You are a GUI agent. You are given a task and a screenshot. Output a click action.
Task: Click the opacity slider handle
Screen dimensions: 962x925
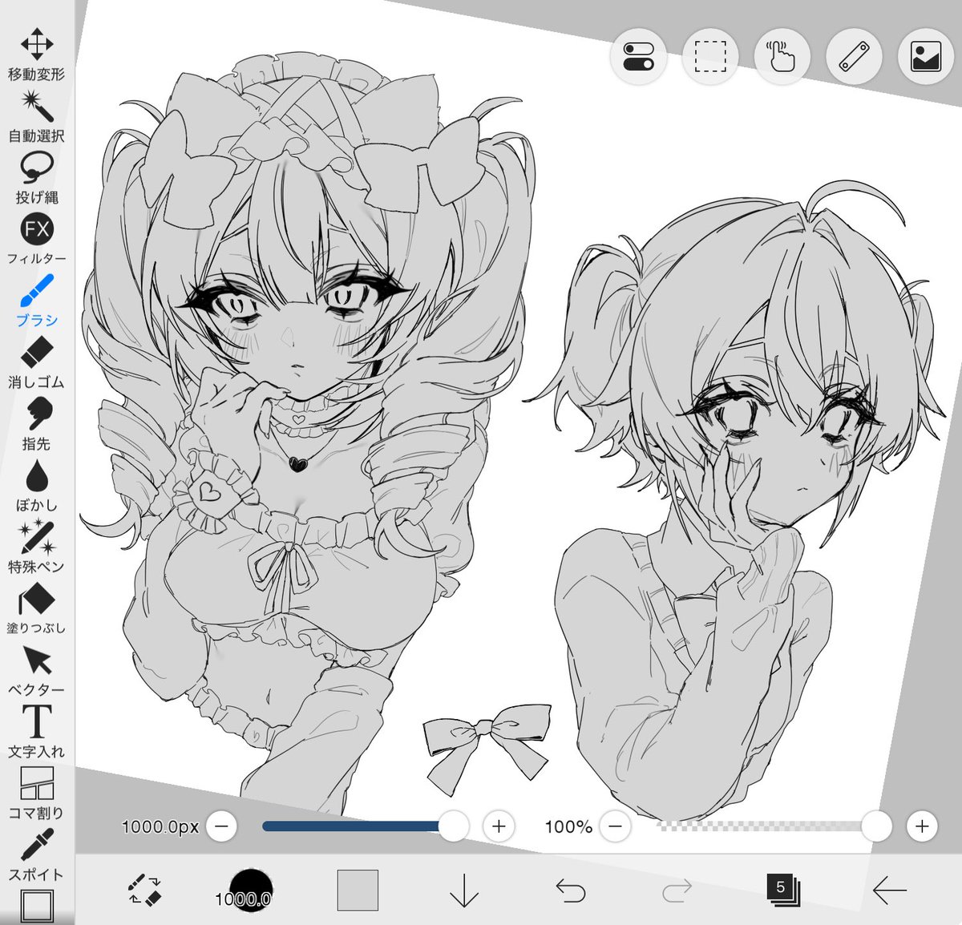tap(877, 826)
